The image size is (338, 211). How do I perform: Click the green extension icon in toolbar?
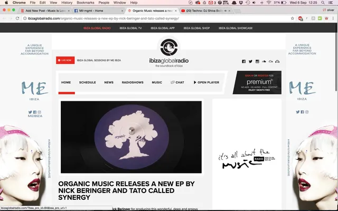coord(320,18)
